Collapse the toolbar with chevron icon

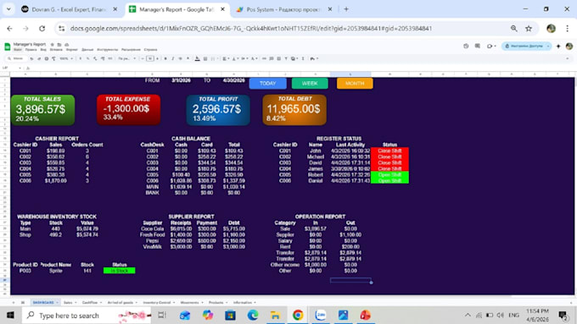[x=567, y=58]
